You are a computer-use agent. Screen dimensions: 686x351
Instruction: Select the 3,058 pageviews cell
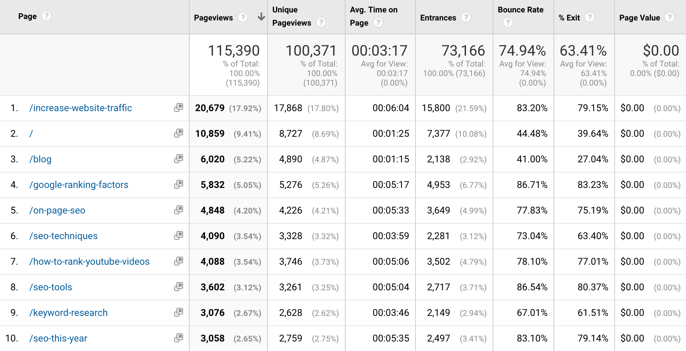(213, 338)
